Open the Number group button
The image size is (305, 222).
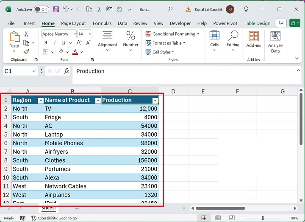coord(130,41)
